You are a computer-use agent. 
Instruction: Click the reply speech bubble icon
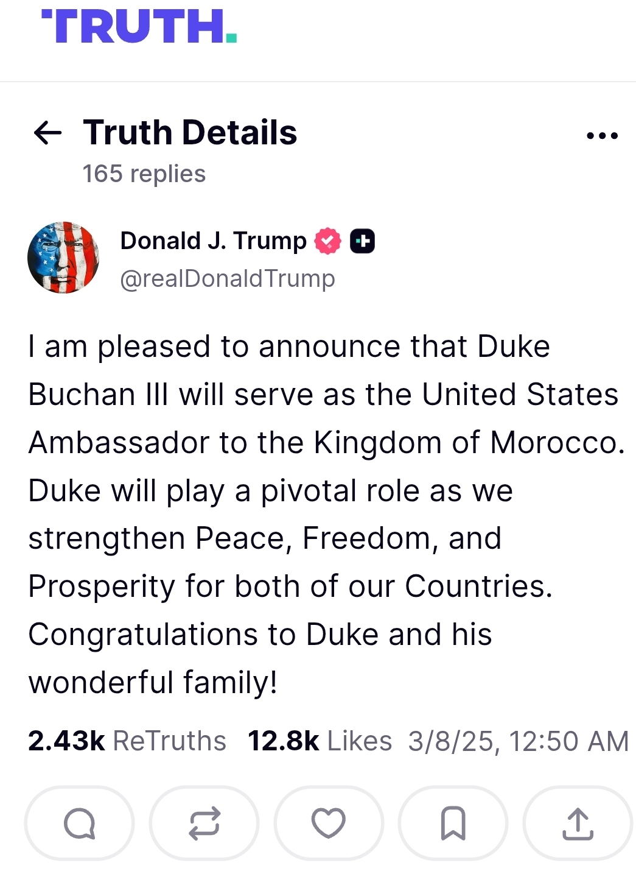pos(79,823)
